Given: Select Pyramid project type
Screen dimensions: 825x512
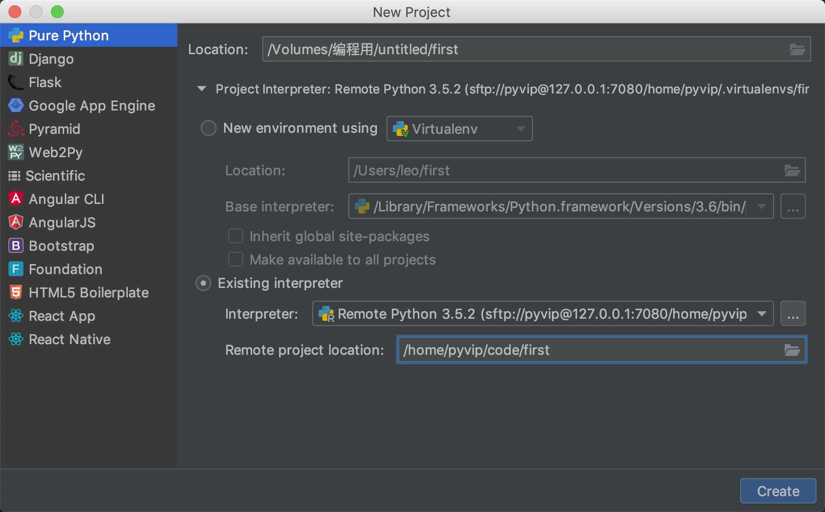Looking at the screenshot, I should 89,129.
